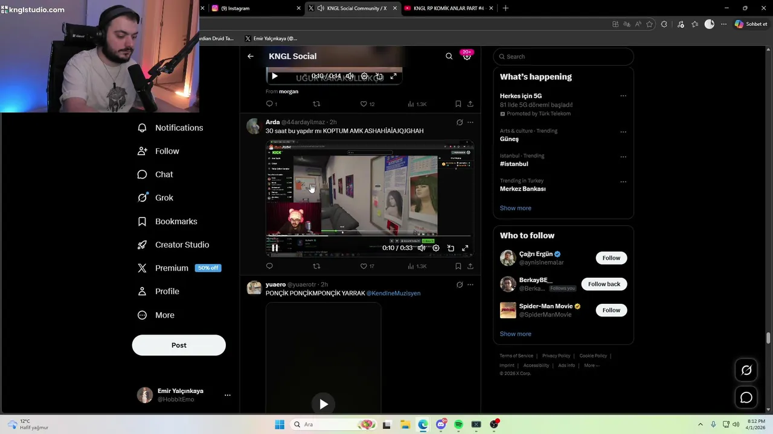Show more under Who to follow
The image size is (773, 434).
click(x=516, y=334)
